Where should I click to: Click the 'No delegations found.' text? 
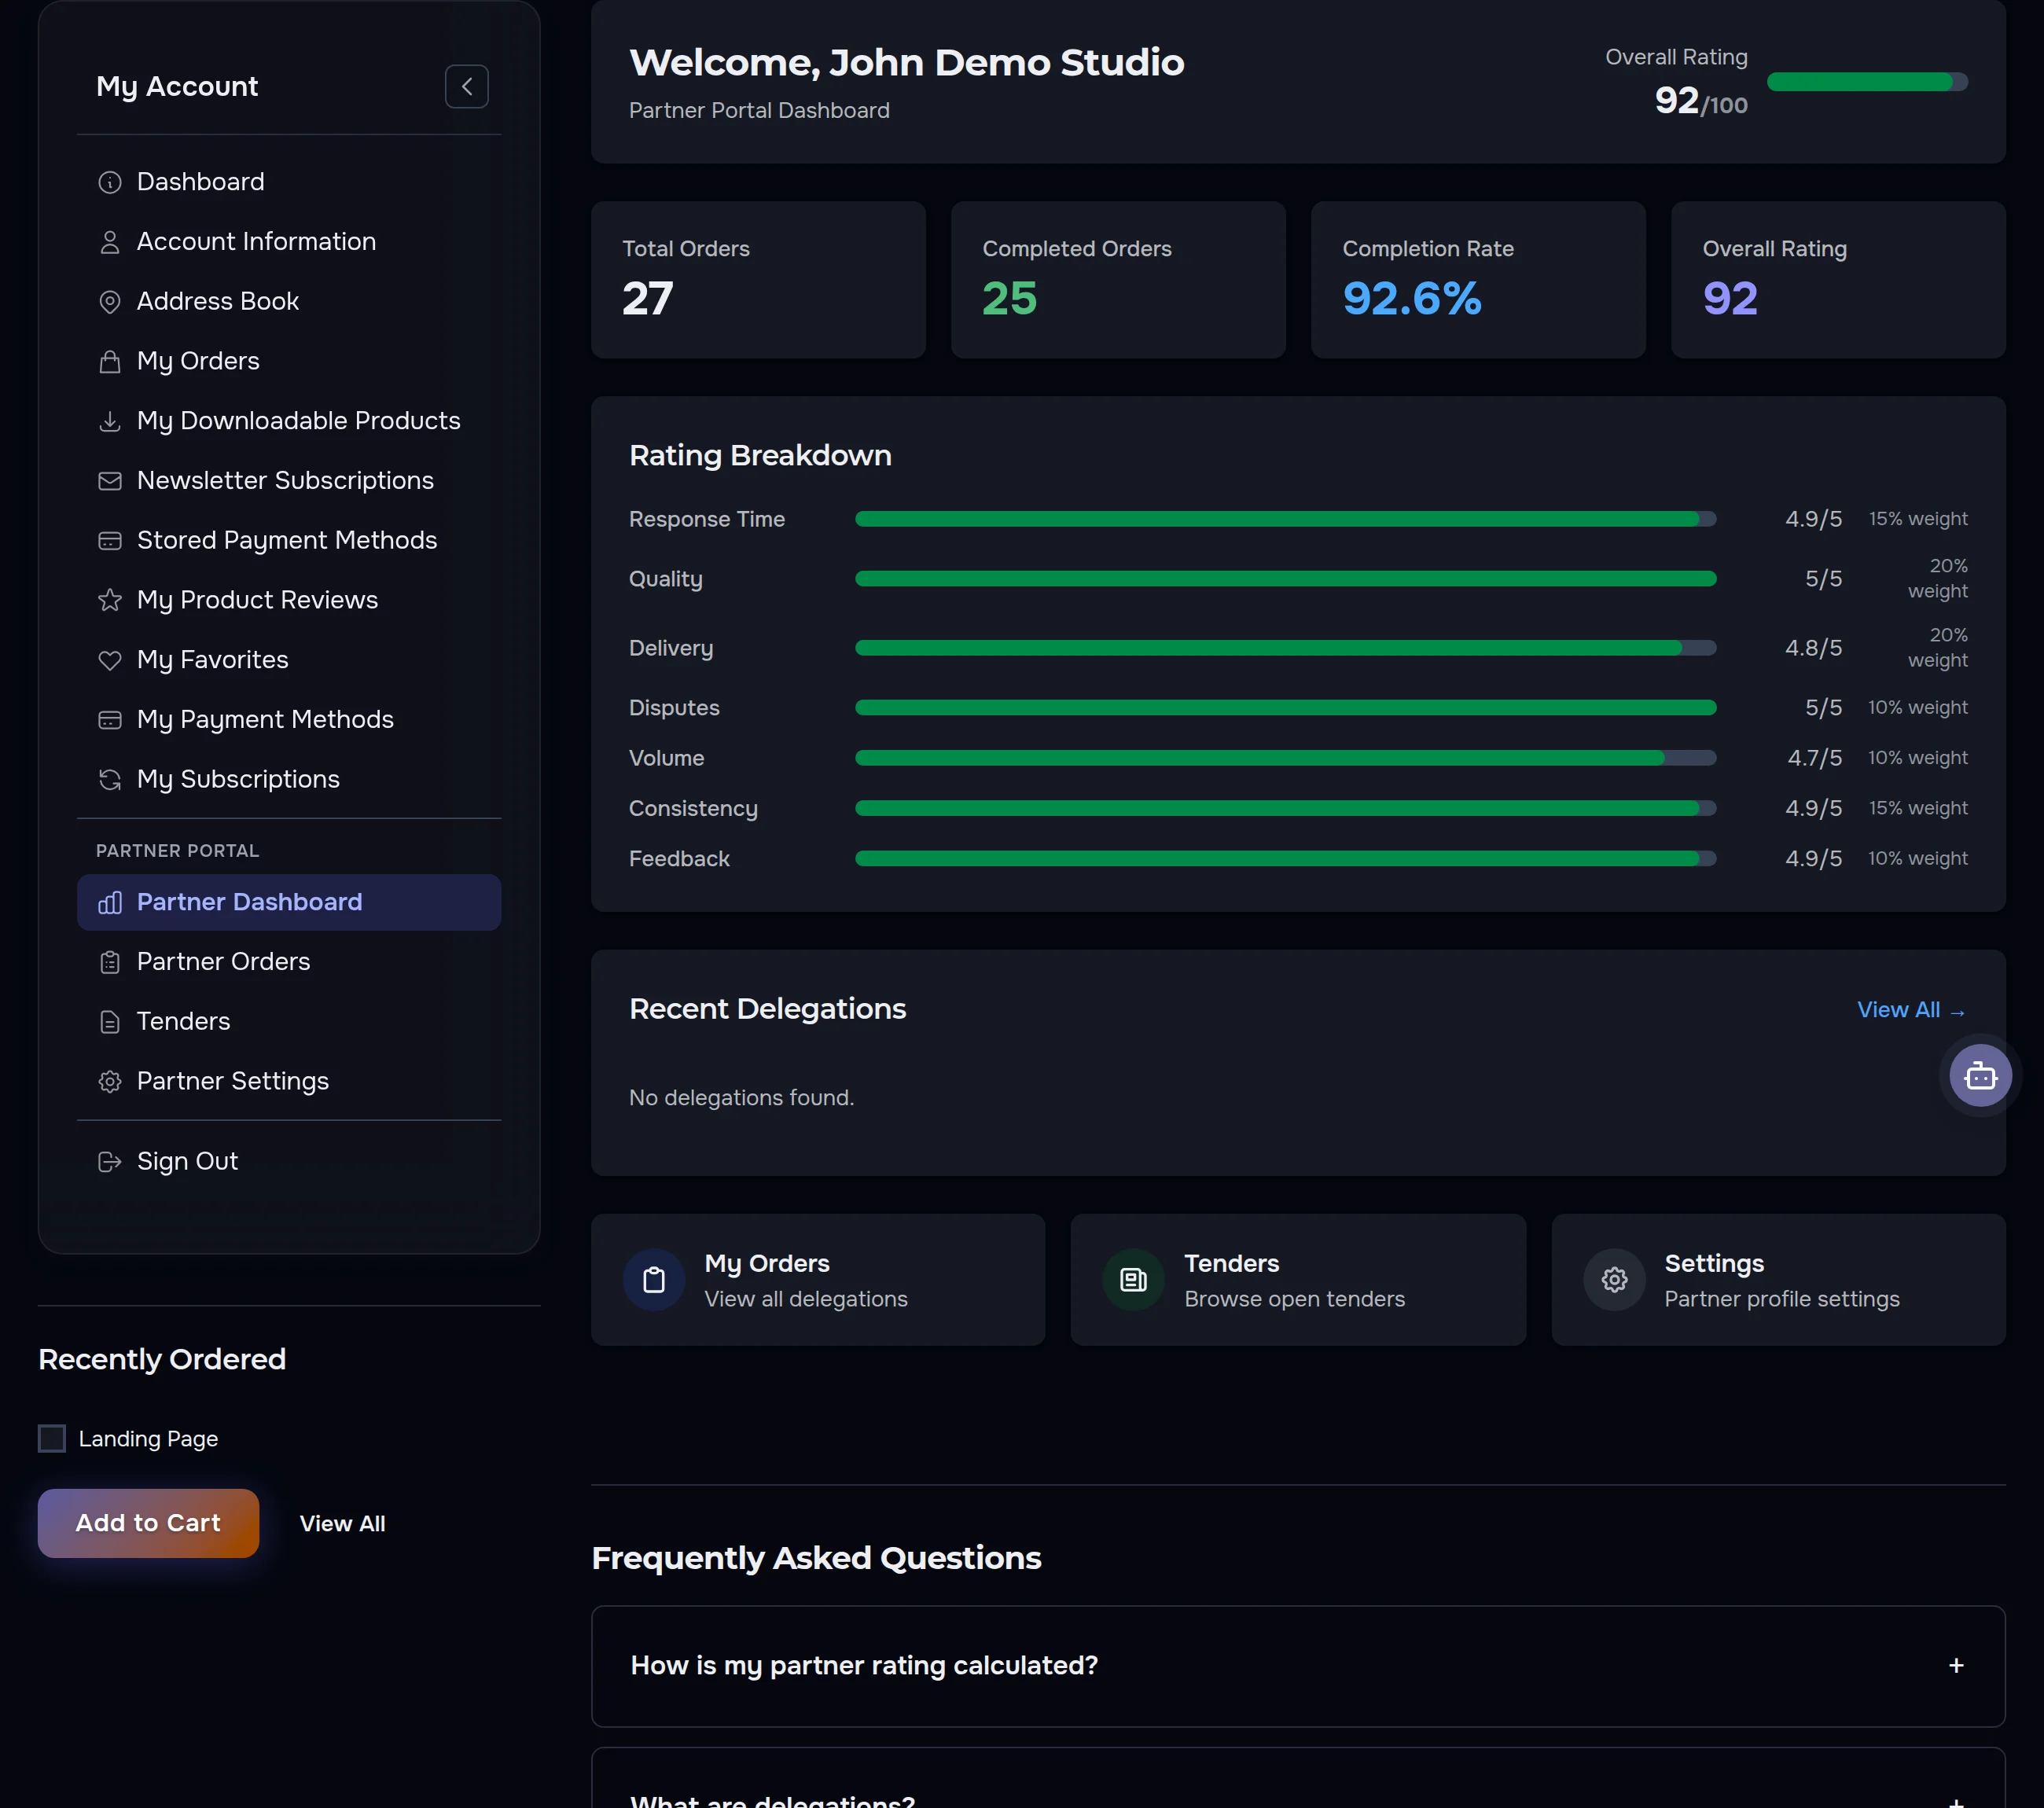(741, 1098)
